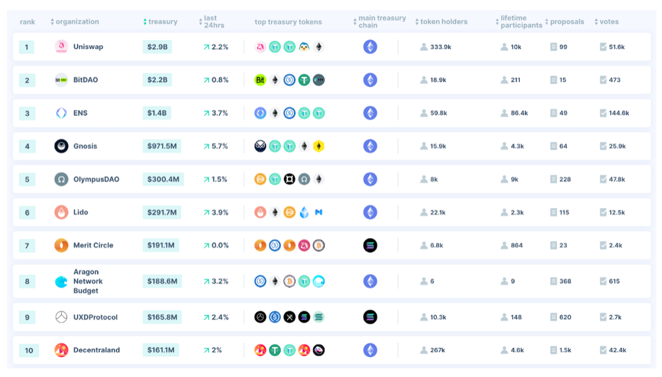Click the $165.8M treasury value

pyautogui.click(x=162, y=317)
